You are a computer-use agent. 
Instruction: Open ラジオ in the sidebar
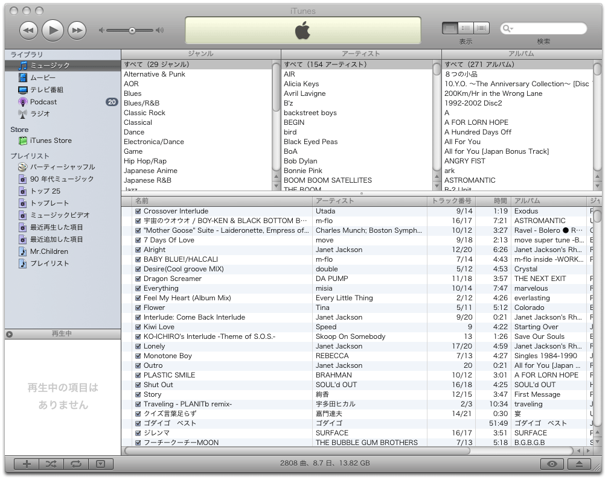pyautogui.click(x=63, y=113)
